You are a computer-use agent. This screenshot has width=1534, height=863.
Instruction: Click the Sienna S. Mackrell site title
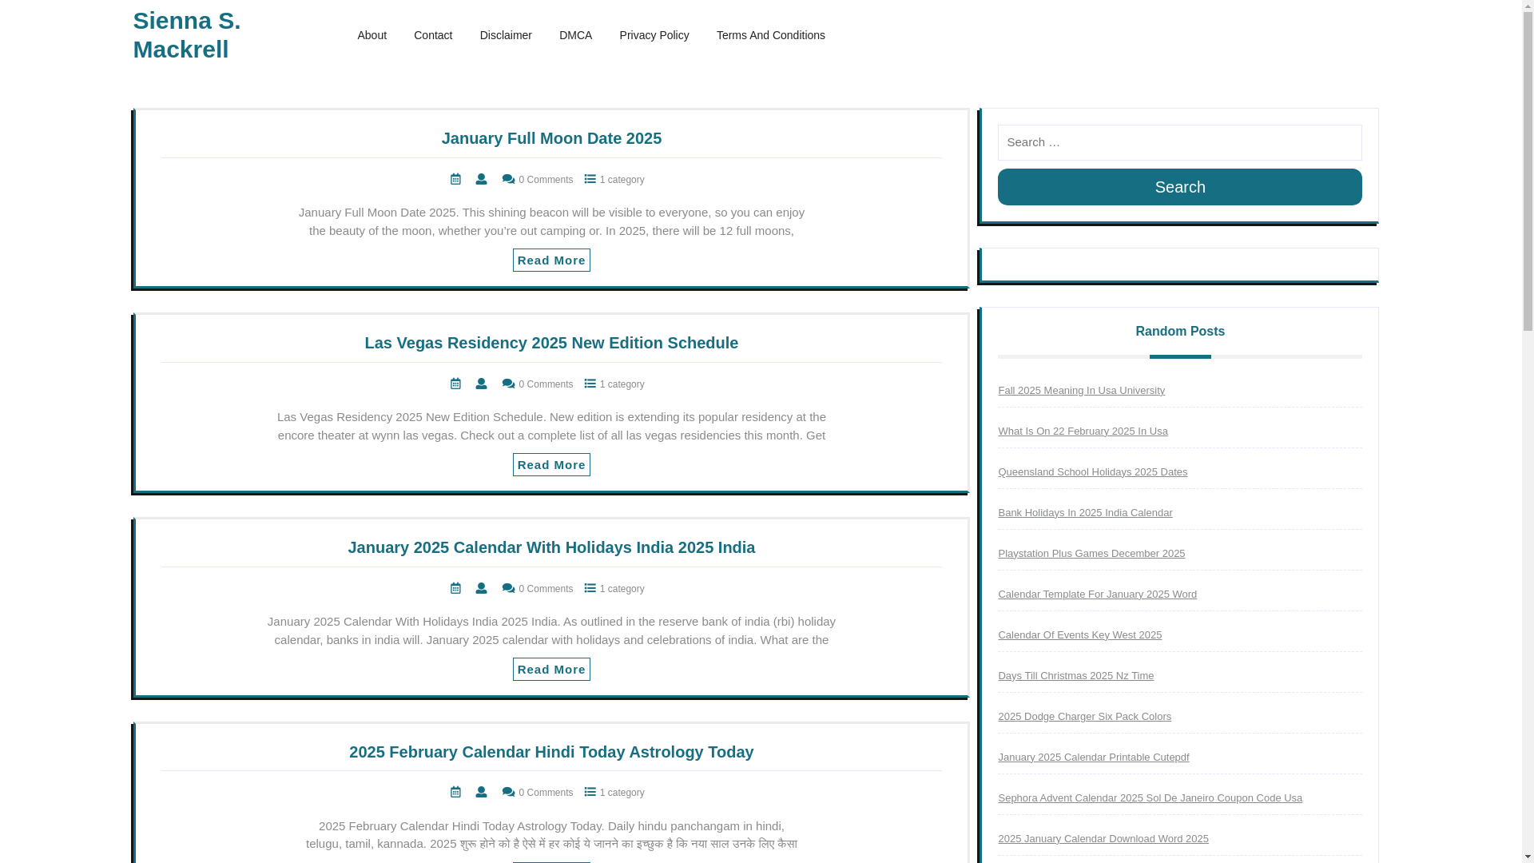187,34
